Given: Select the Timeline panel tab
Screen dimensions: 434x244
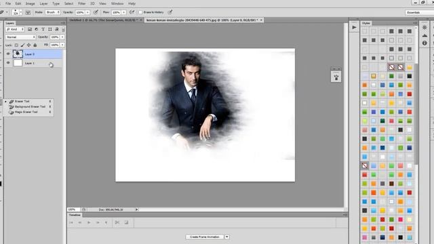Looking at the screenshot, I should coord(75,215).
